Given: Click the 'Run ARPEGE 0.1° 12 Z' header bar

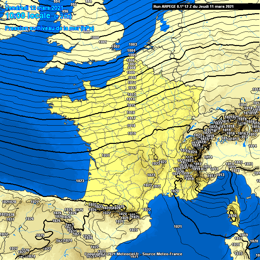Looking at the screenshot, I should [x=193, y=6].
